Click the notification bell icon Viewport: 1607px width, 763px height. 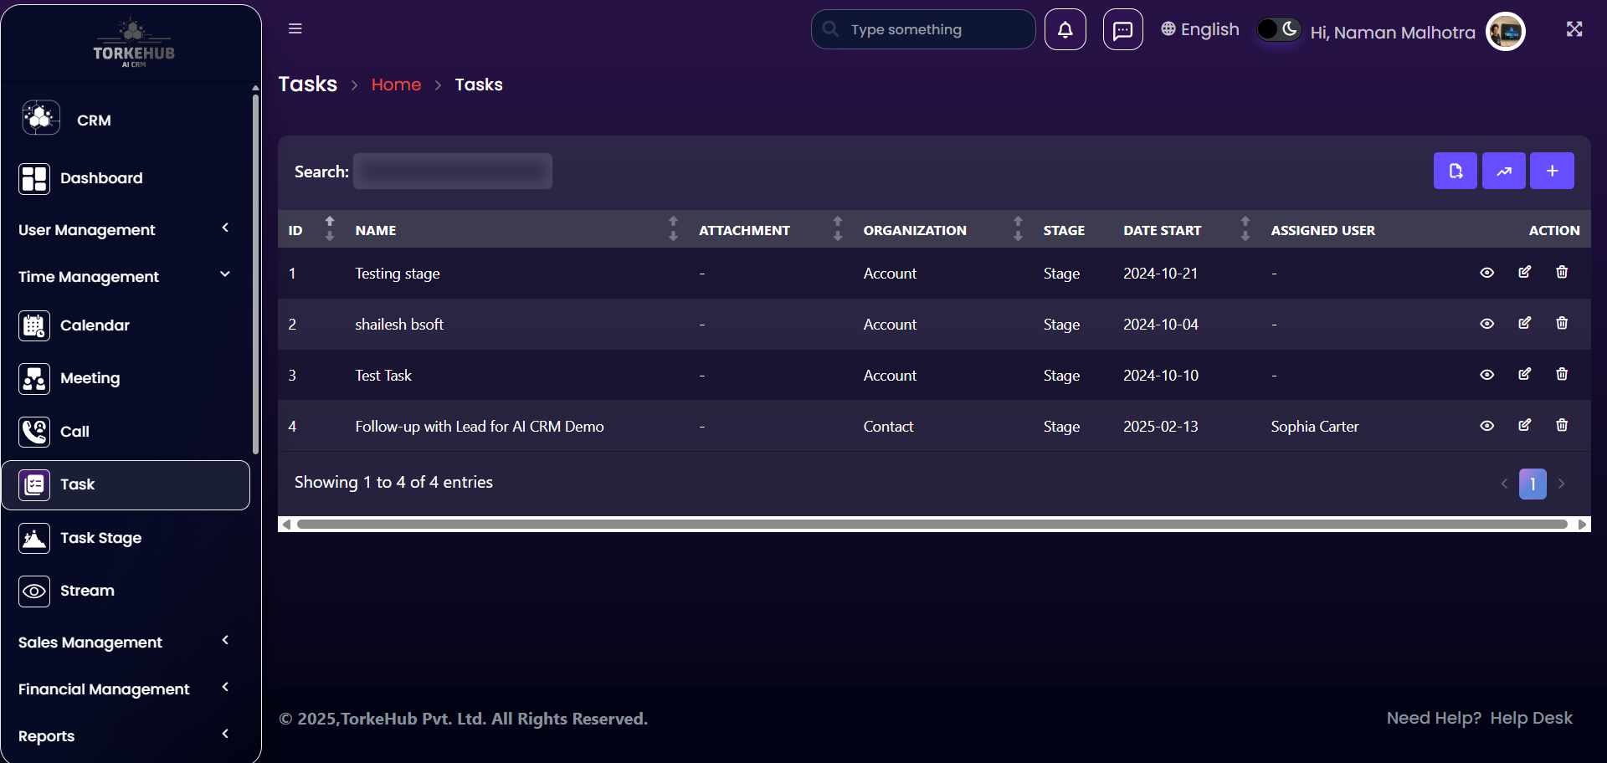click(x=1065, y=30)
